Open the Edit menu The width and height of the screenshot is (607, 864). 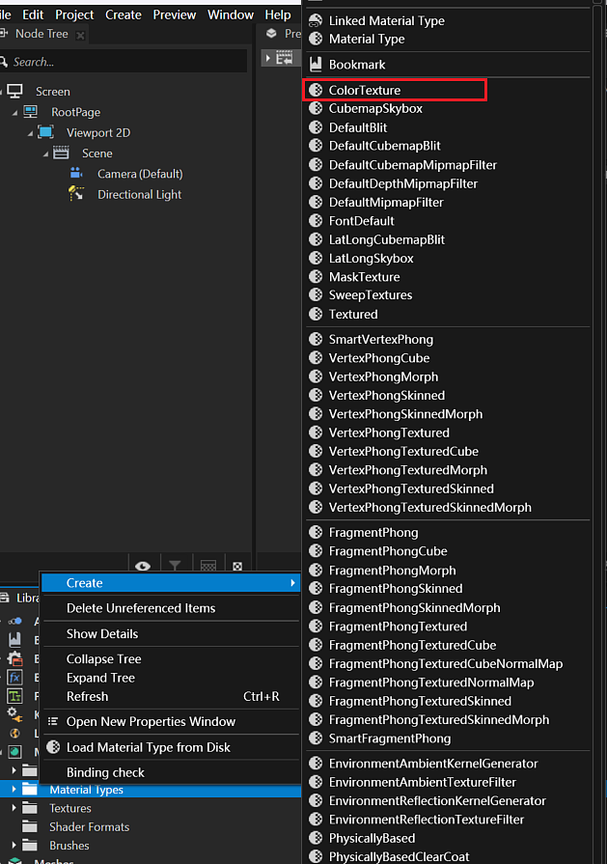click(x=33, y=14)
